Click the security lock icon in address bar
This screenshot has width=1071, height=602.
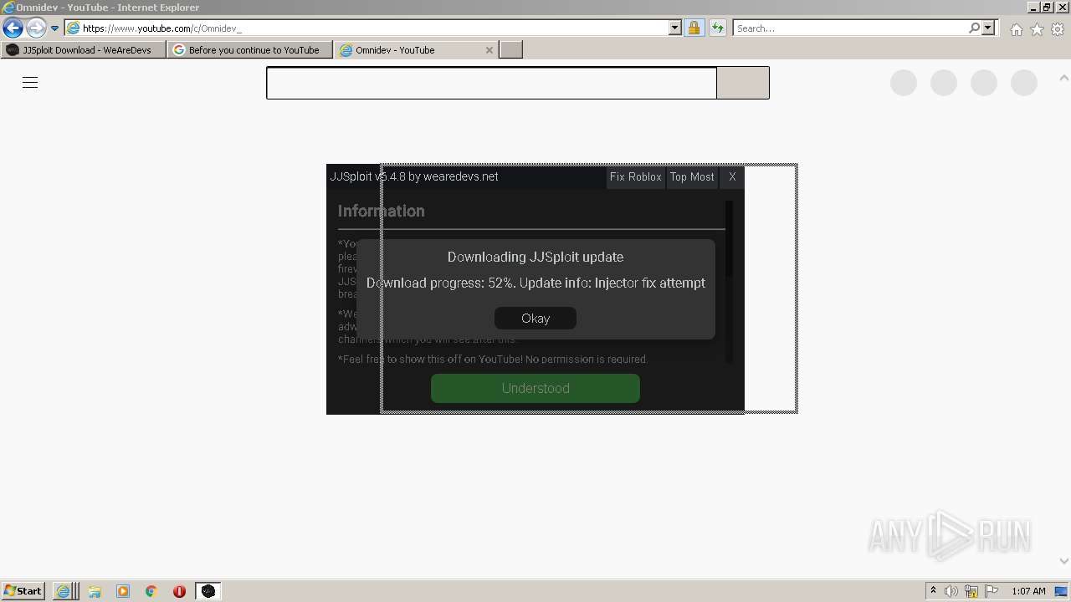pyautogui.click(x=694, y=28)
